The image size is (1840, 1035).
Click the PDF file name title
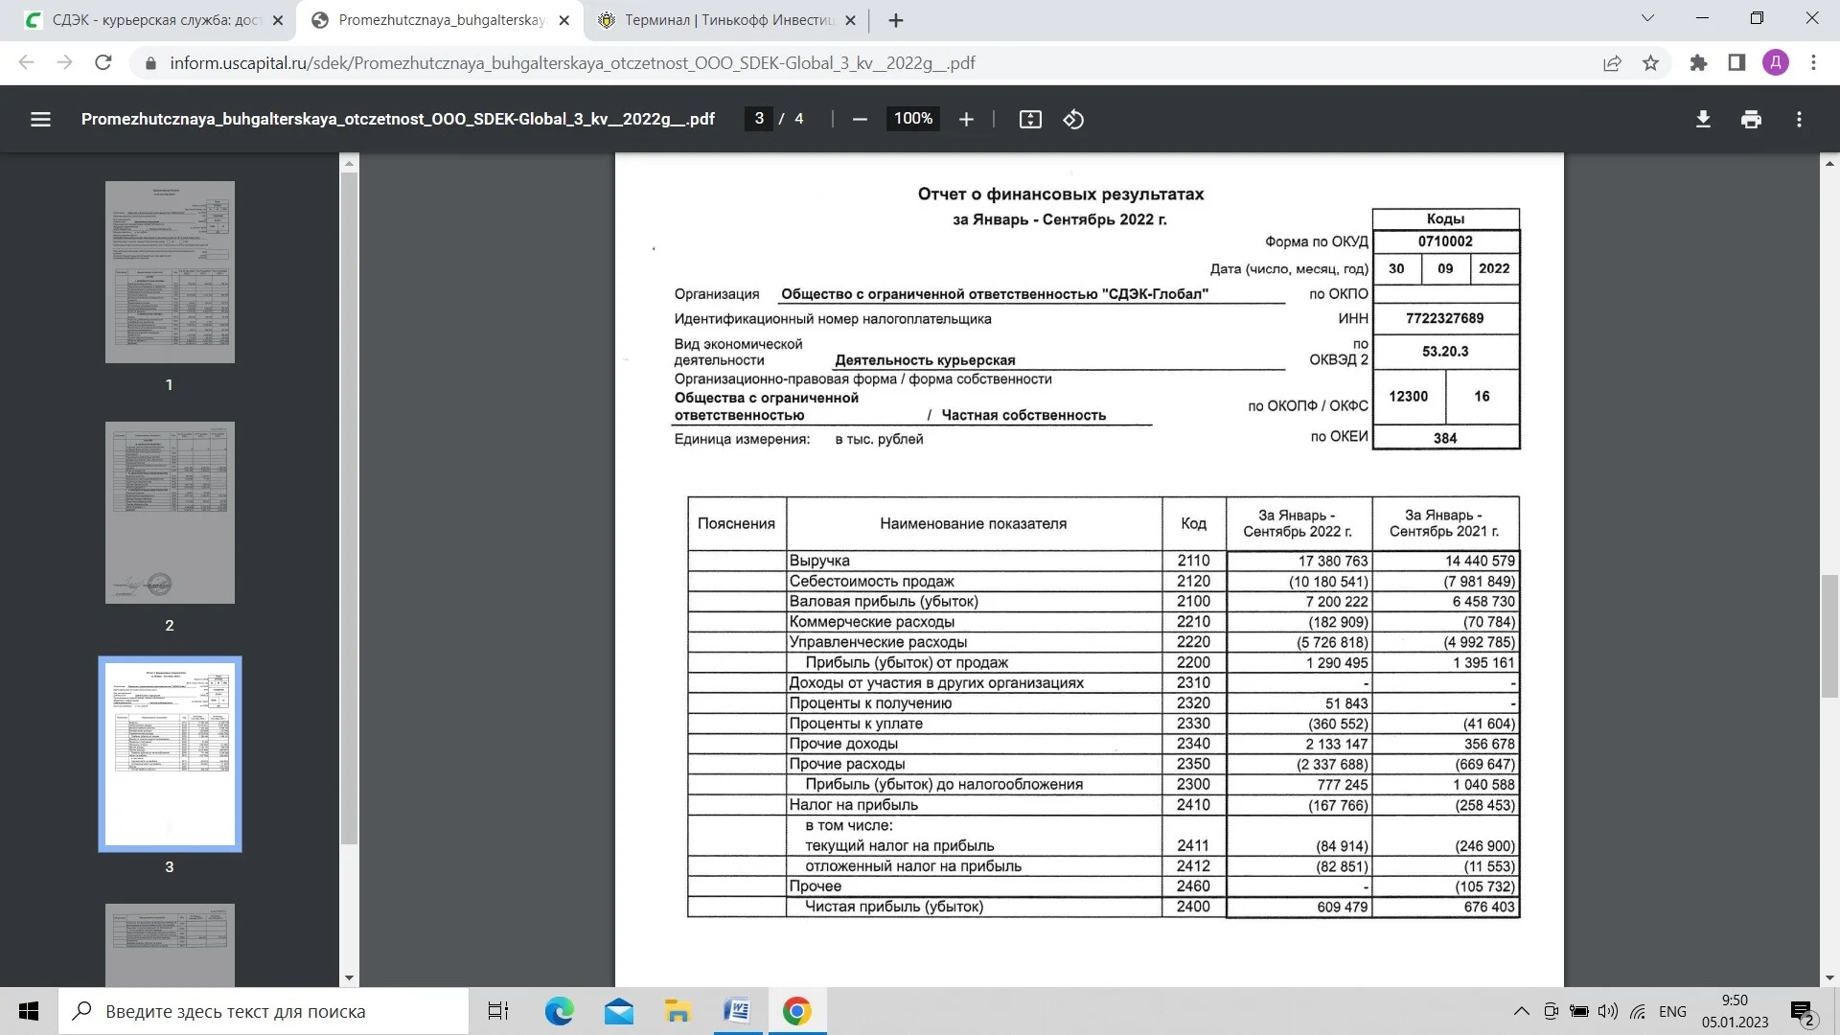click(x=398, y=119)
